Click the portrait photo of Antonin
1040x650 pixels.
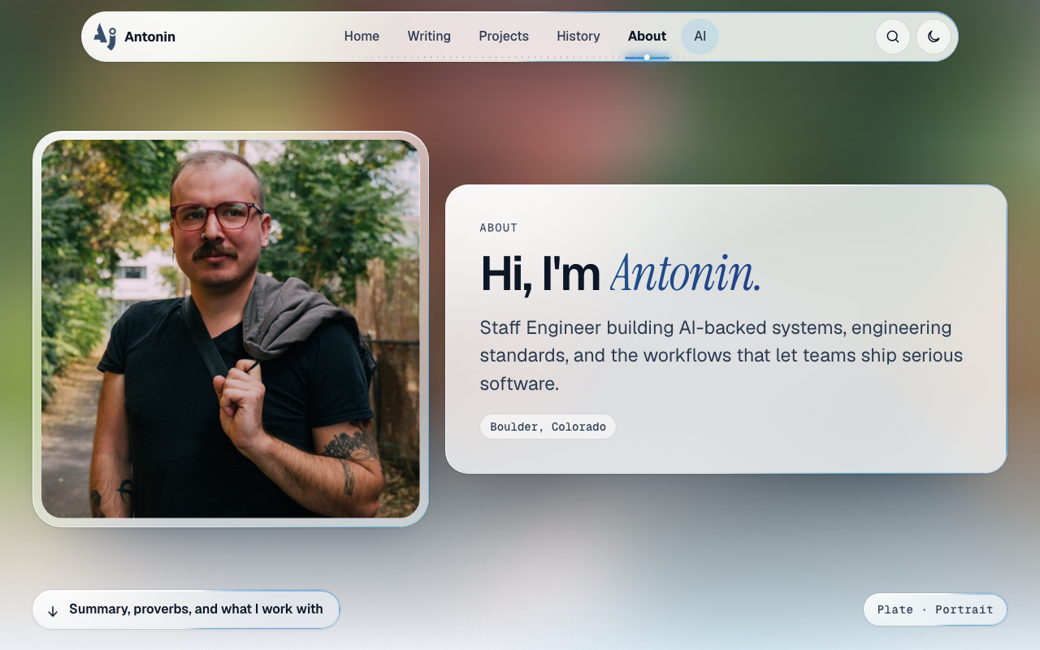click(231, 329)
